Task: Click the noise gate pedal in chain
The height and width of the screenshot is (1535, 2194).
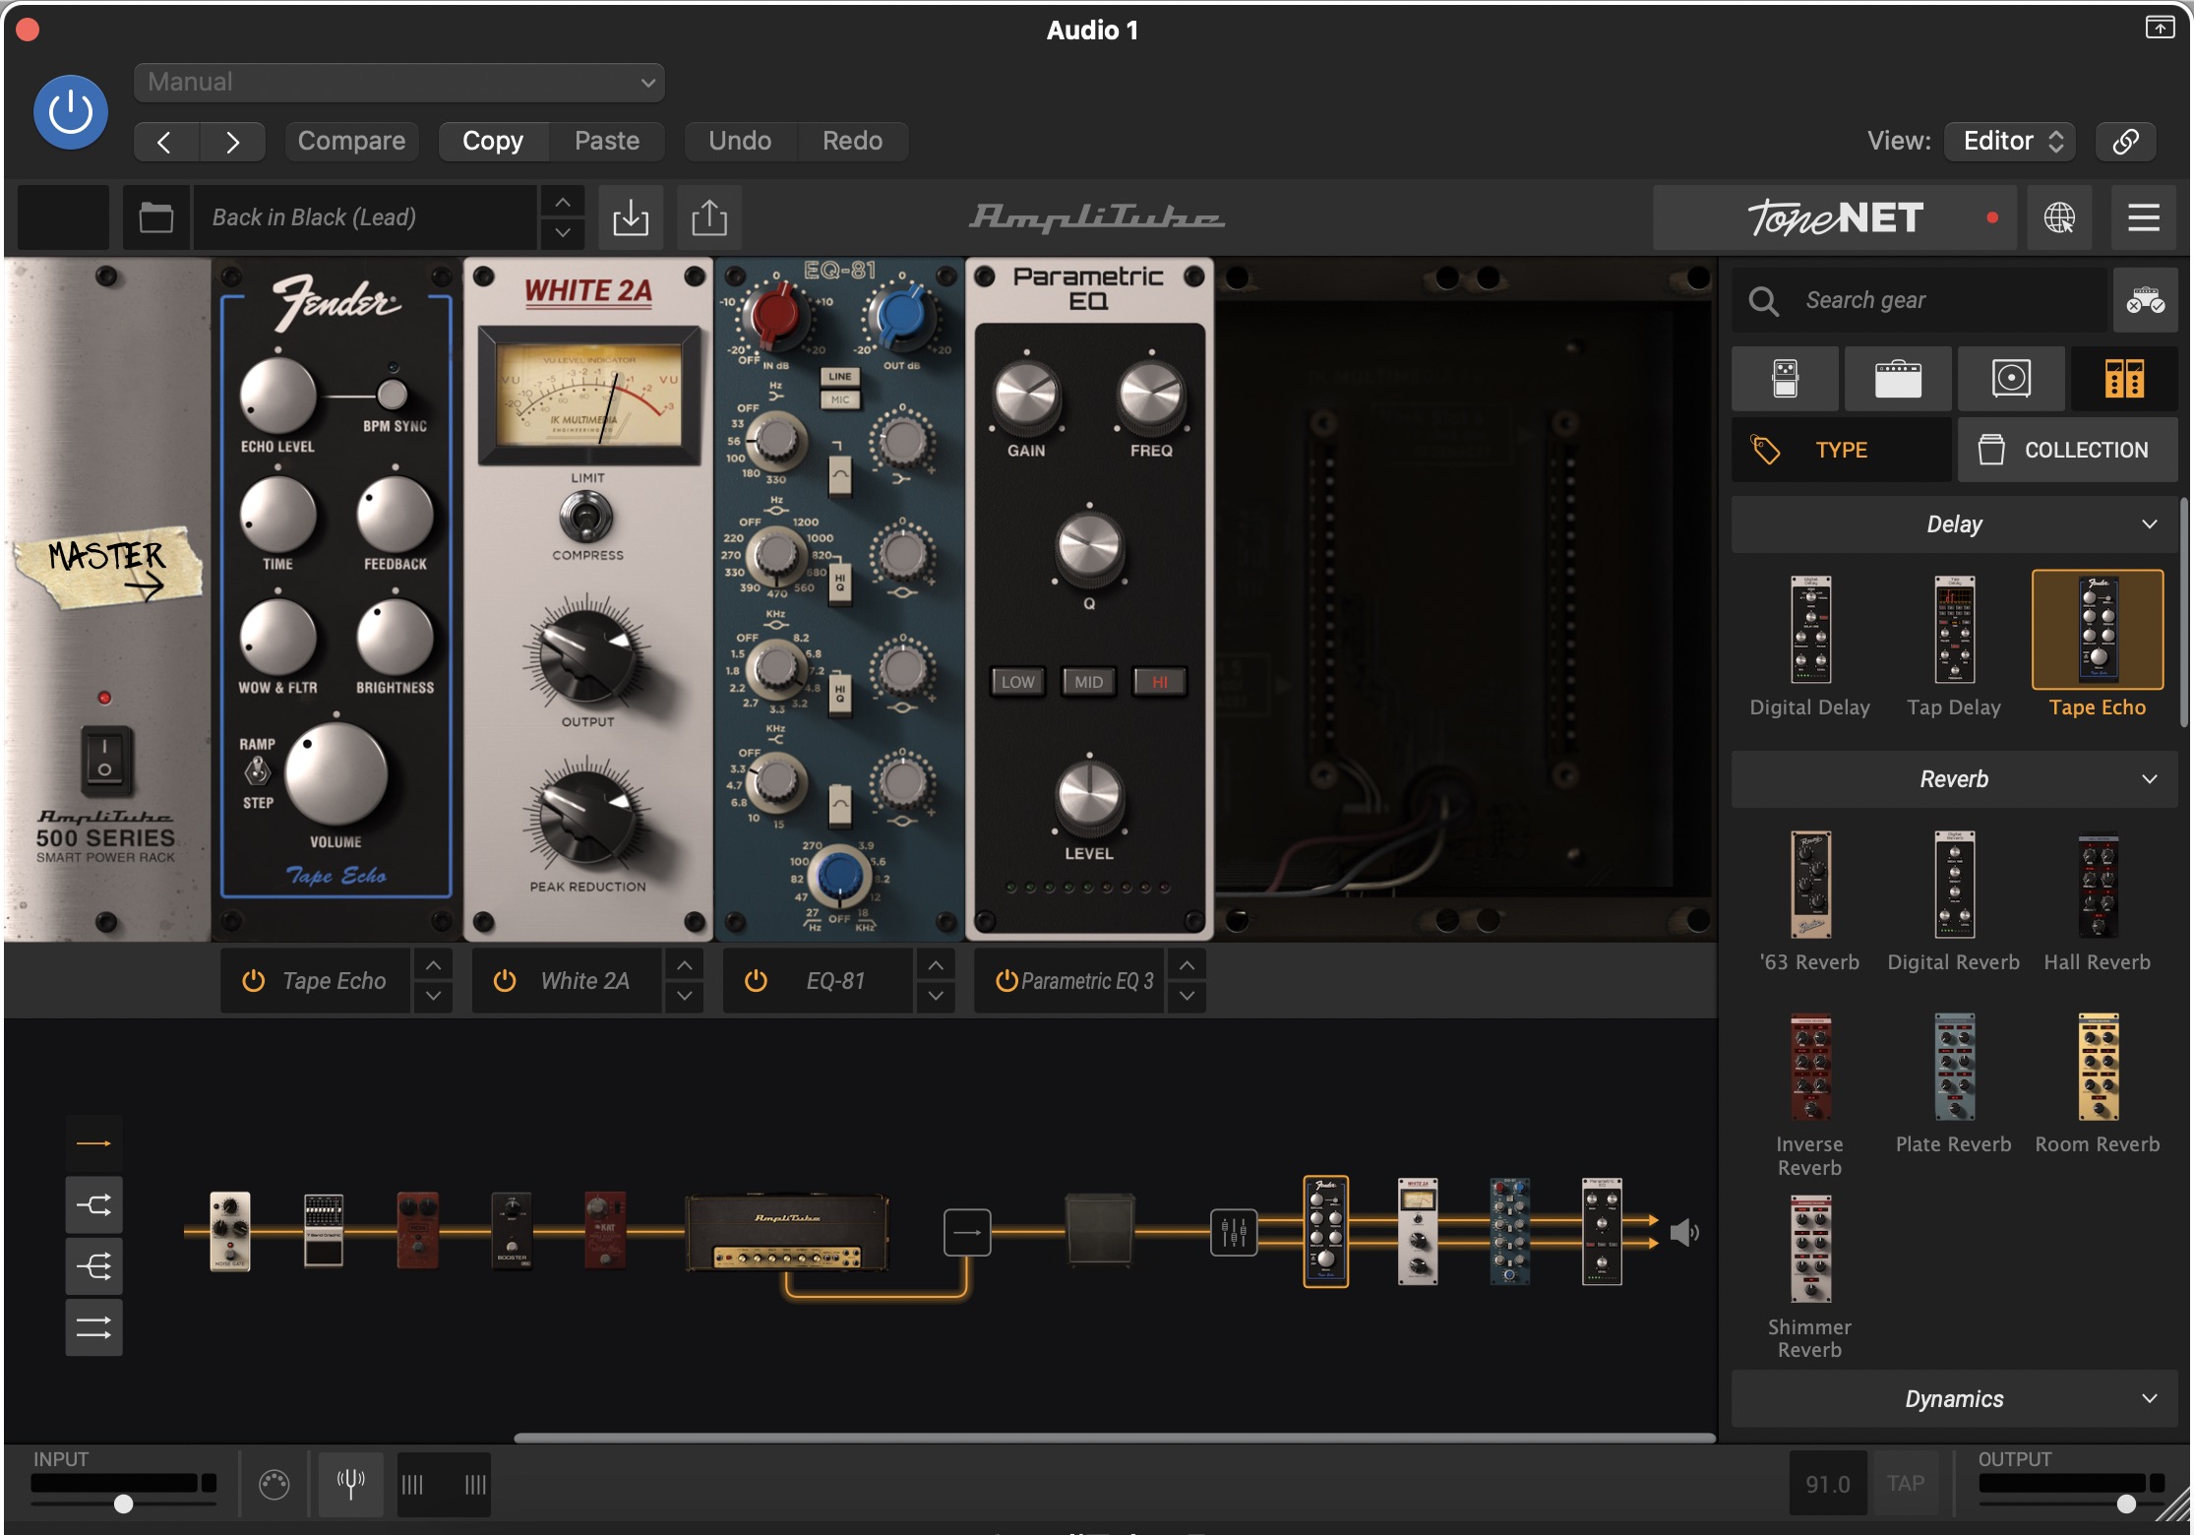Action: pyautogui.click(x=230, y=1231)
